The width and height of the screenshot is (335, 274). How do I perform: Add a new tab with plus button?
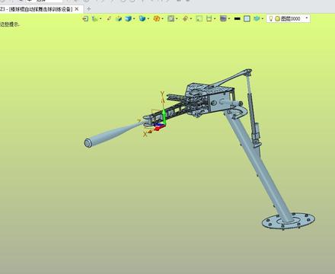click(x=88, y=9)
